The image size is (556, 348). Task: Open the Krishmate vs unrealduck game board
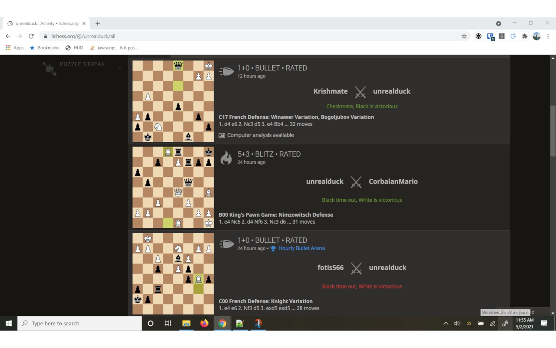[x=173, y=101]
